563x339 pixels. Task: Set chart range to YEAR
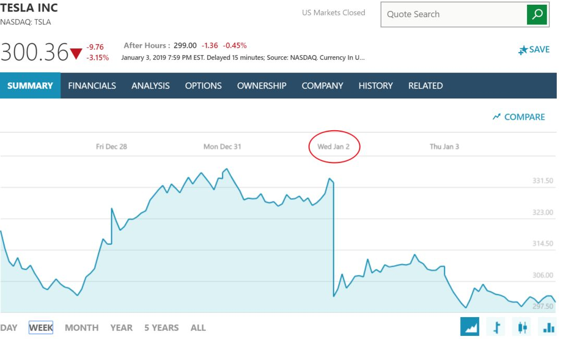[x=121, y=328]
